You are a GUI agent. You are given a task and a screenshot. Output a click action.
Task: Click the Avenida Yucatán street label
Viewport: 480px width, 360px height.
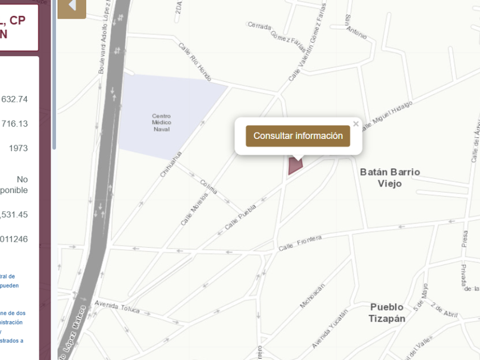coord(330,329)
